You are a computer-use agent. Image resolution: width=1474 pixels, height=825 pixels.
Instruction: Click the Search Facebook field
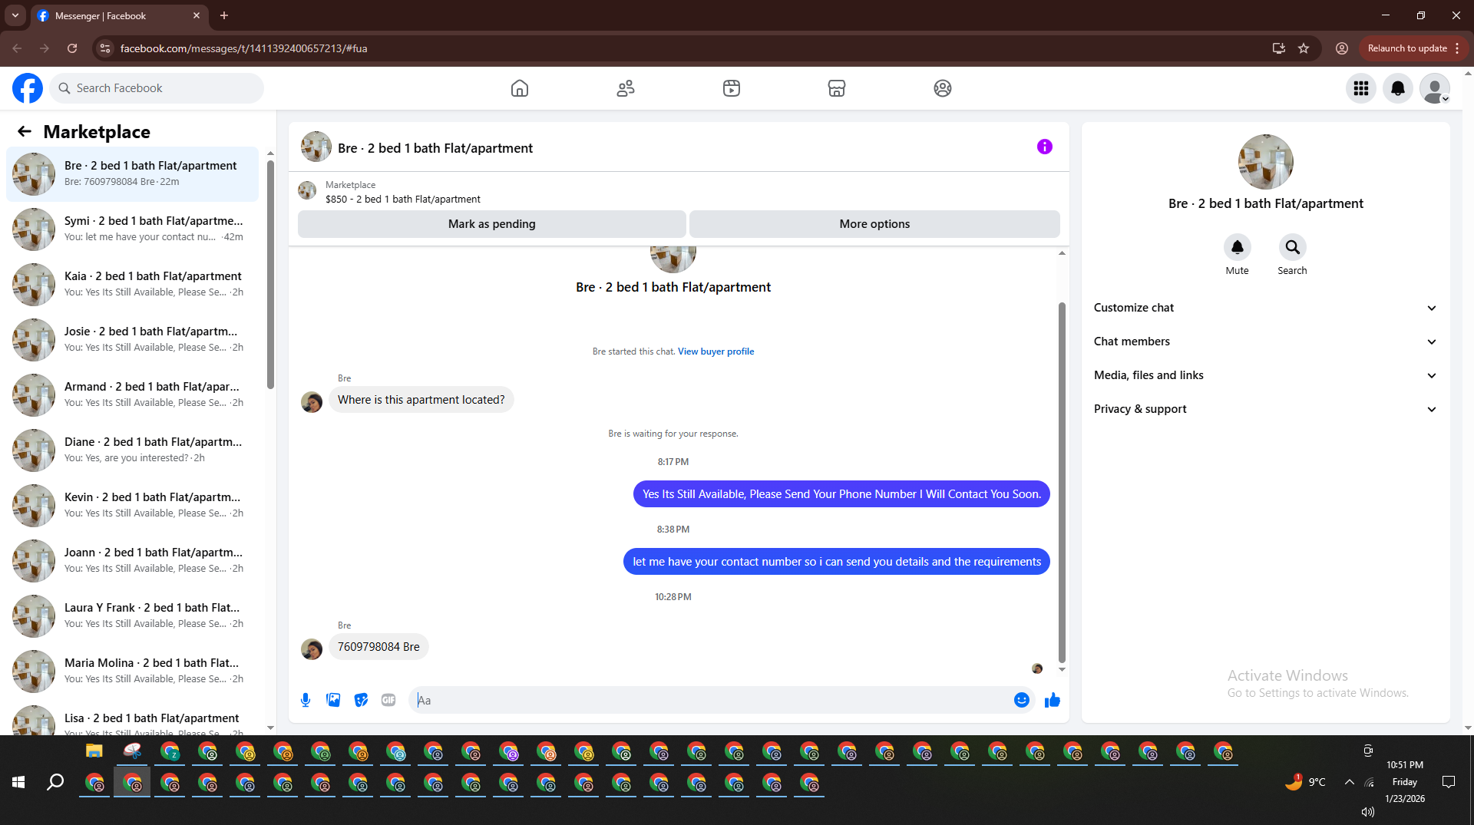[157, 88]
